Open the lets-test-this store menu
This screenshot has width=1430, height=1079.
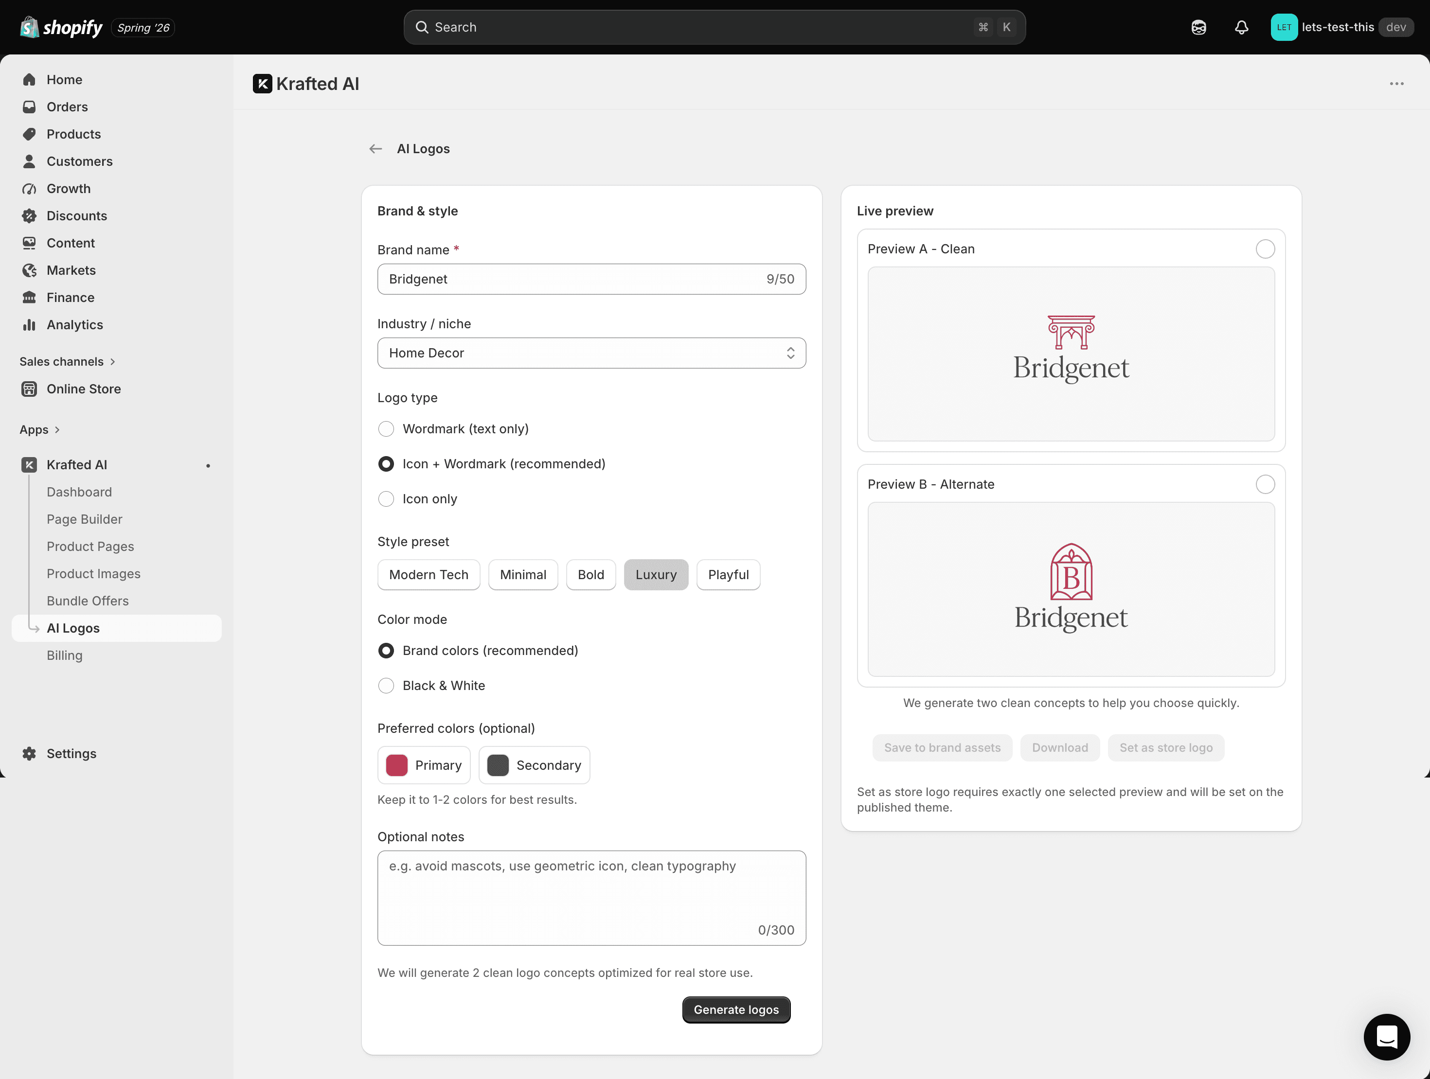click(x=1341, y=27)
